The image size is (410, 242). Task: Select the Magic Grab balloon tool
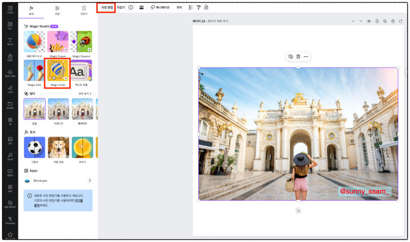[x=58, y=71]
